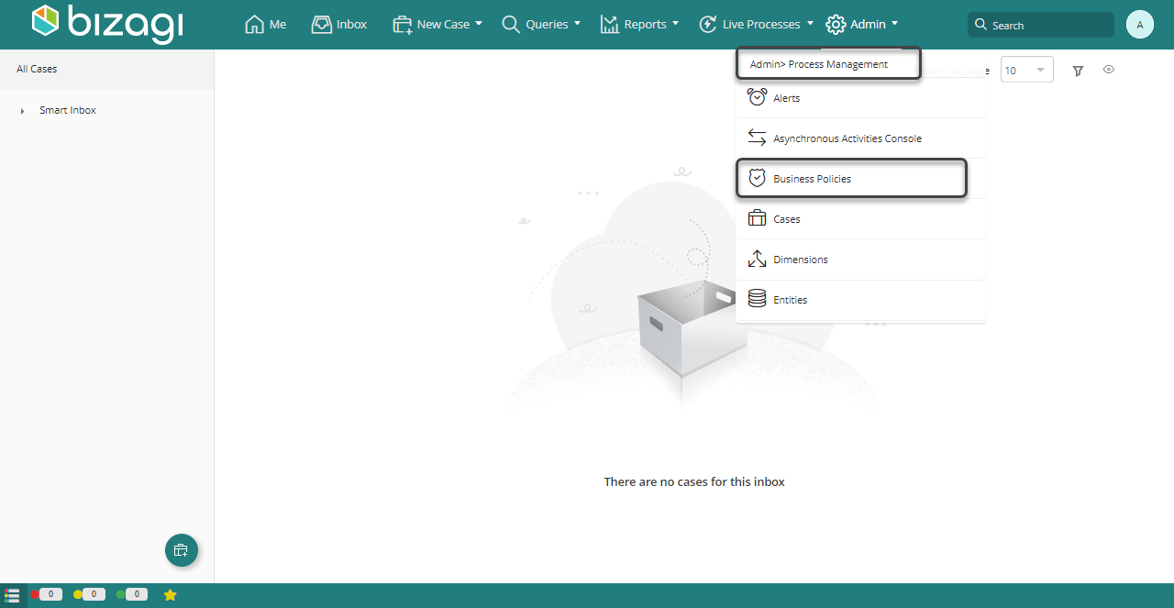Click the filter funnel icon
The image size is (1174, 608).
tap(1079, 71)
